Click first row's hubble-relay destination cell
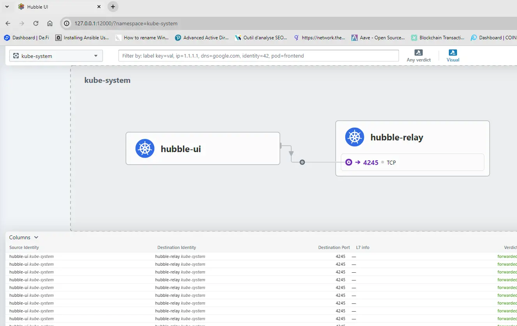Screen dimensions: 517x326 click(180, 256)
